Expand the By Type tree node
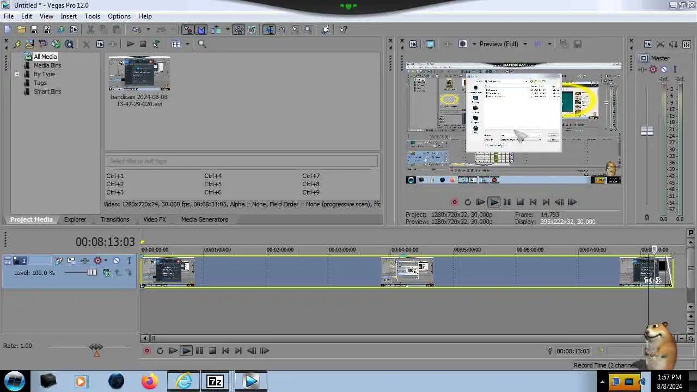Viewport: 697px width, 392px height. point(17,74)
